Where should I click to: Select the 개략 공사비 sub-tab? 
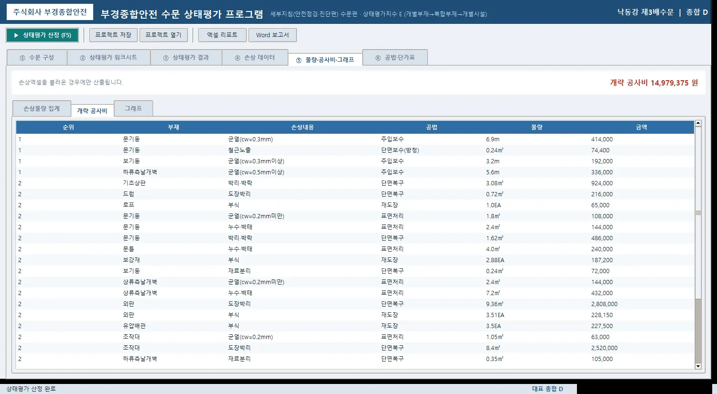[x=92, y=111]
